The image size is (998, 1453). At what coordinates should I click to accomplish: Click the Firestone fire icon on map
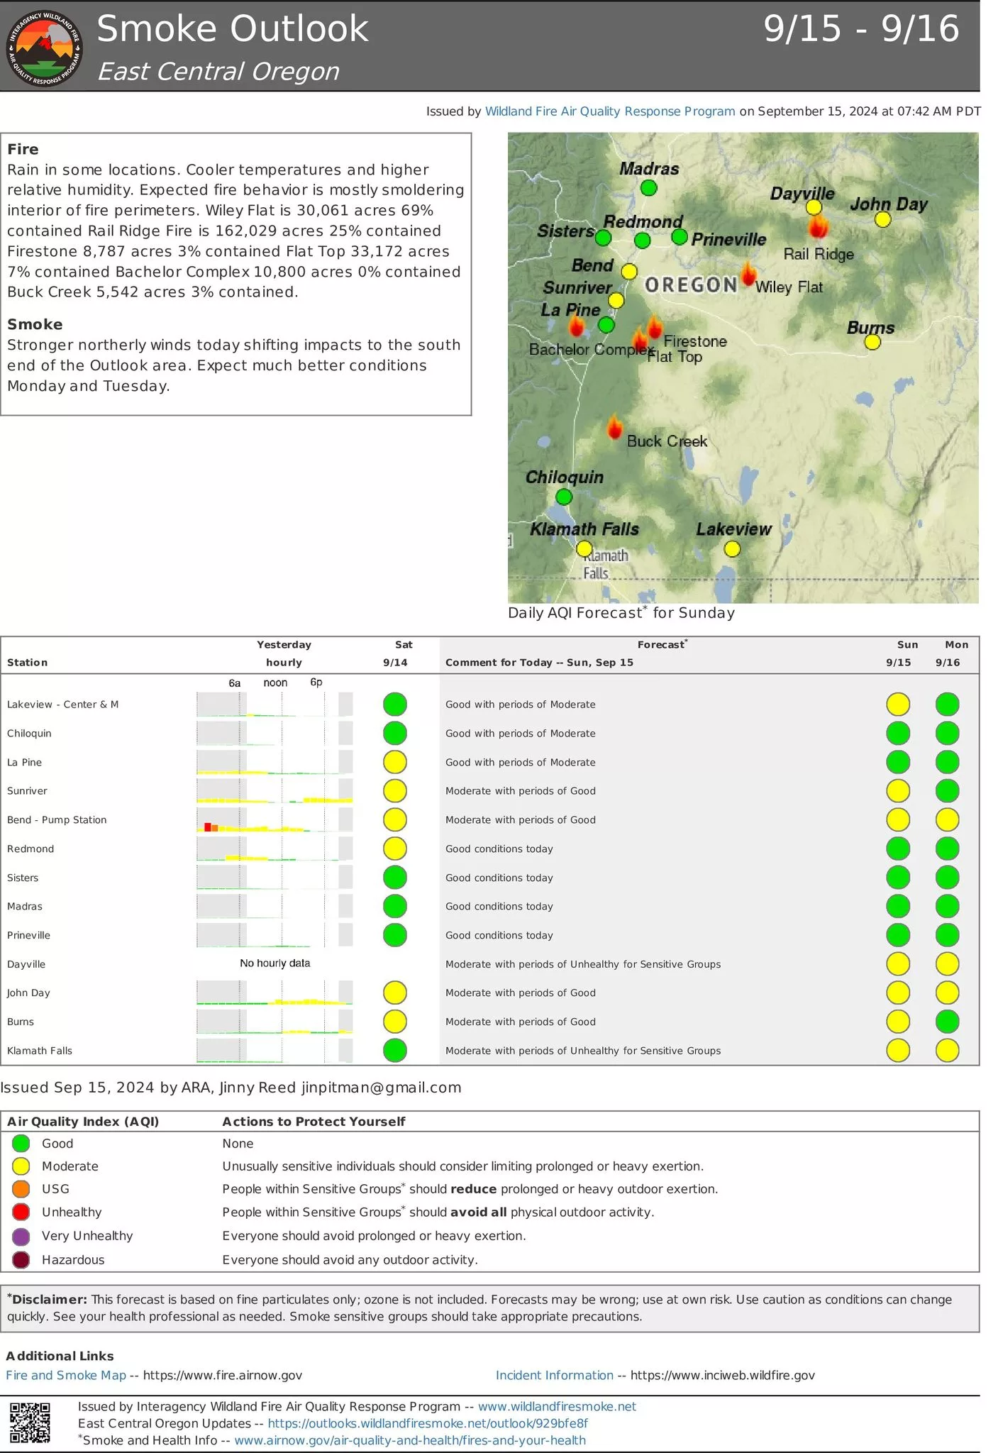(655, 326)
